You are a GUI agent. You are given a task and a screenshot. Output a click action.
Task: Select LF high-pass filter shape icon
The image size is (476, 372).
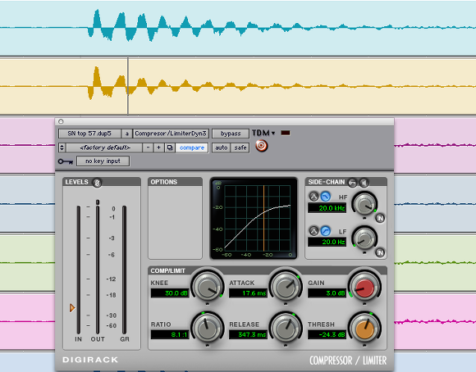pos(326,231)
